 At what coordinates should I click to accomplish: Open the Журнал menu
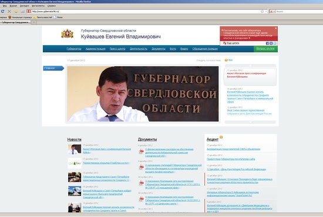tap(13, 6)
